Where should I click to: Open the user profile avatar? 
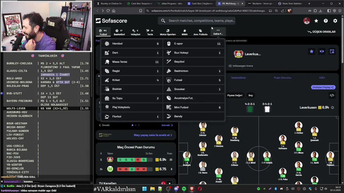(307, 21)
